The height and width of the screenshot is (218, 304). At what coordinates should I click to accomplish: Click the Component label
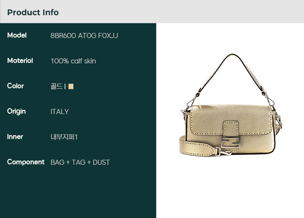(x=26, y=162)
